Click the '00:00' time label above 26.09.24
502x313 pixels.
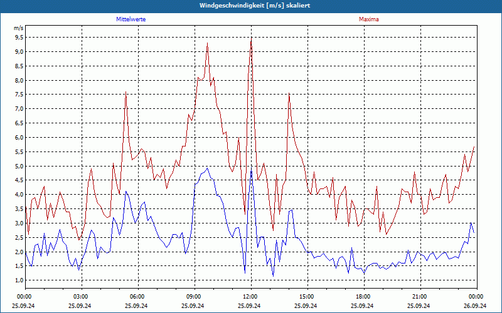pos(475,297)
